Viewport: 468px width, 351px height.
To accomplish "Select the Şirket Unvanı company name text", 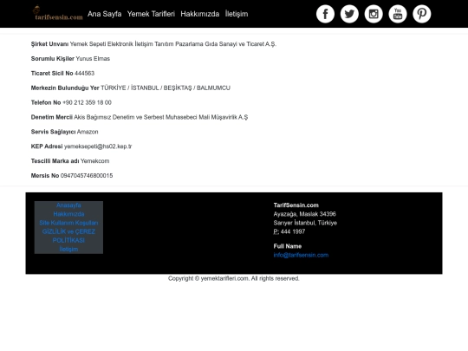I will coord(173,44).
